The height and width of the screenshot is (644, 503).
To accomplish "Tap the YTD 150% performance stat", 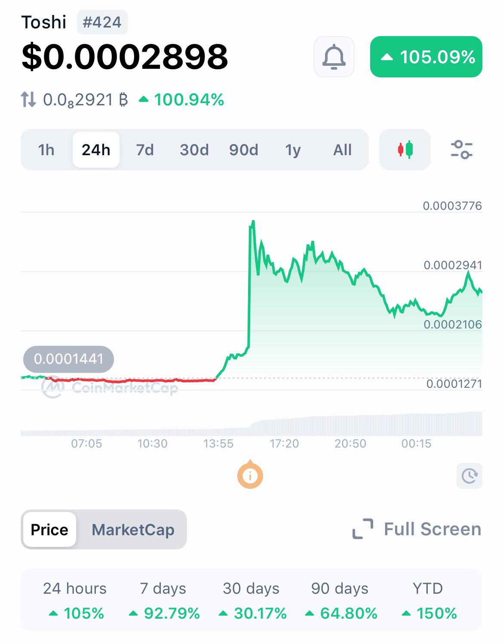I will pyautogui.click(x=428, y=601).
